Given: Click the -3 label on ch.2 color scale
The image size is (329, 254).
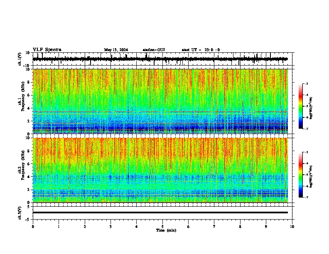Looking at the screenshot, I should tap(307, 152).
